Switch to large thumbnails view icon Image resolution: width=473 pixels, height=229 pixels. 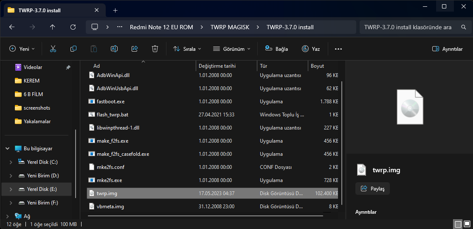tap(467, 224)
